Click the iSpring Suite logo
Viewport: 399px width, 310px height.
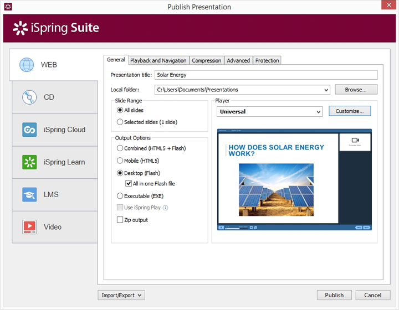(x=56, y=28)
